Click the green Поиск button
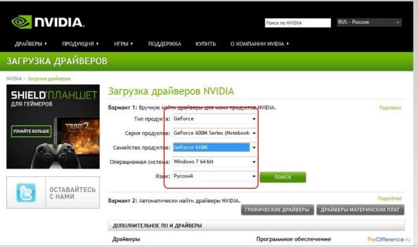This screenshot has width=418, height=247. click(283, 177)
